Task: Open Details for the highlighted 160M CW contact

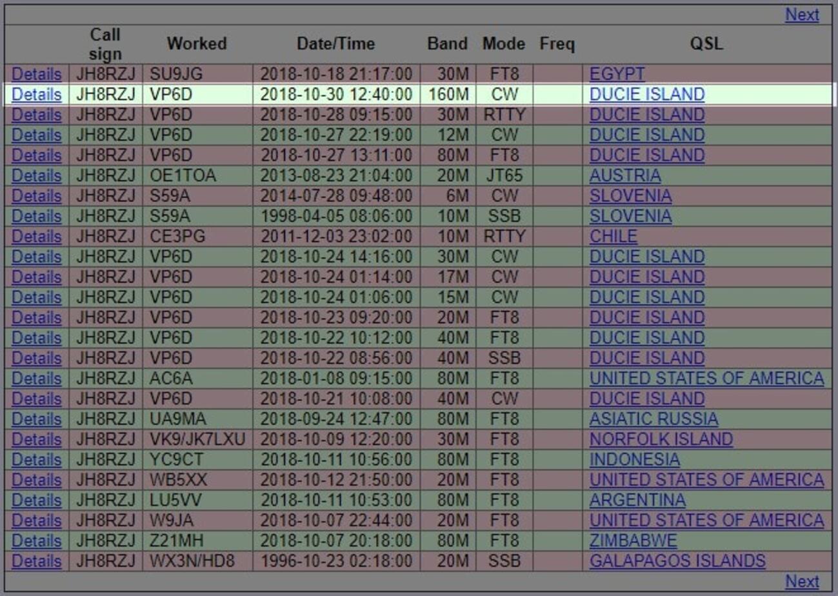Action: pos(35,94)
